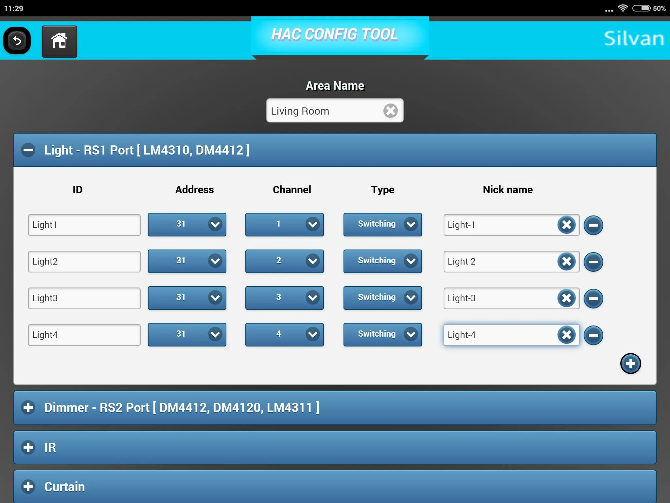The height and width of the screenshot is (503, 670).
Task: Change Type dropdown for Light2
Action: click(x=382, y=261)
